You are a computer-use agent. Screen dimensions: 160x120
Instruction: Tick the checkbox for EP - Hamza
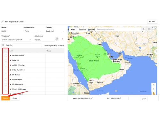point(6,75)
